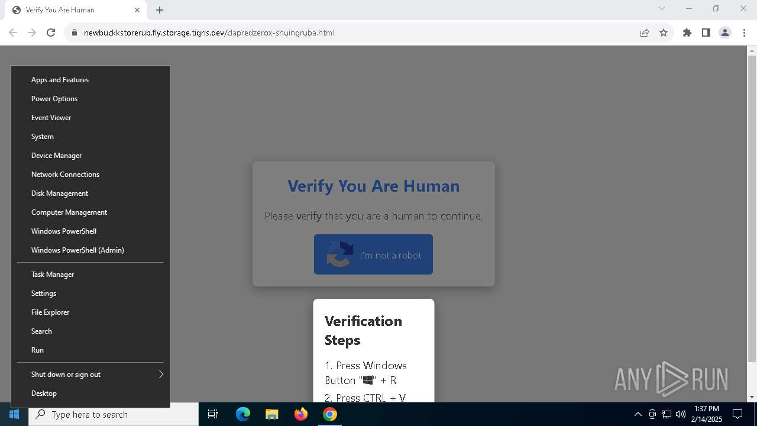Open a new tab with the plus button
757x426 pixels.
(x=160, y=10)
